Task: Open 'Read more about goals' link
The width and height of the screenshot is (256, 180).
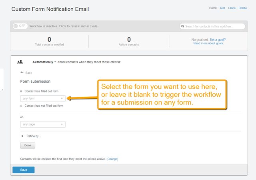Action: [x=208, y=43]
